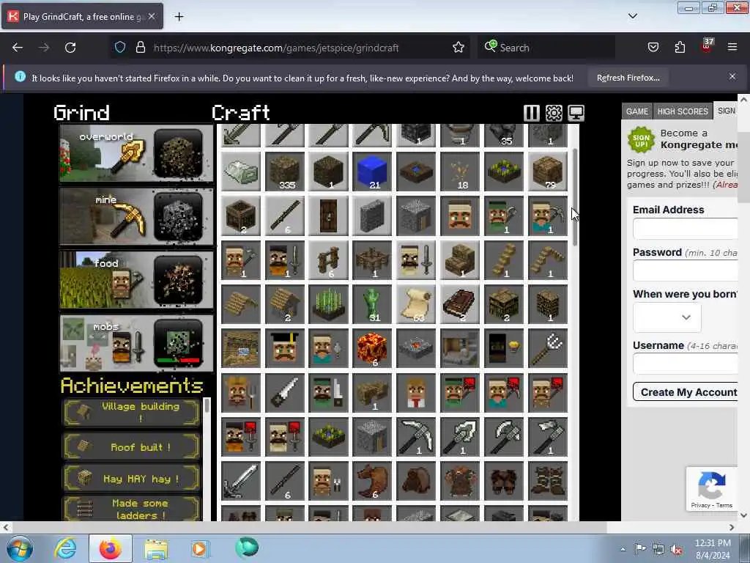The height and width of the screenshot is (563, 750).
Task: Craft the wooden door item
Action: pos(329,216)
